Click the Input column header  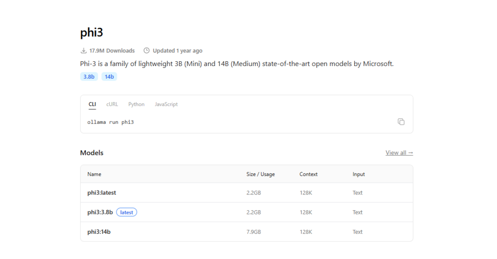pos(359,174)
